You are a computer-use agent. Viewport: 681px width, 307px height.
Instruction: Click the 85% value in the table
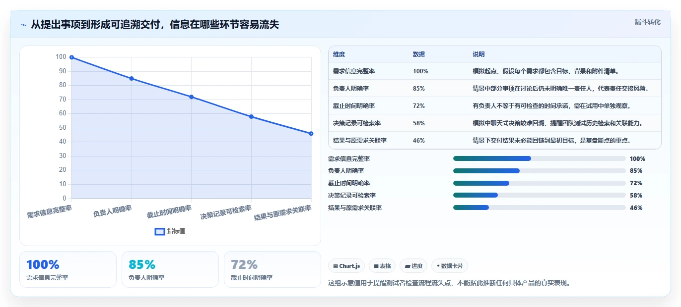pyautogui.click(x=419, y=89)
